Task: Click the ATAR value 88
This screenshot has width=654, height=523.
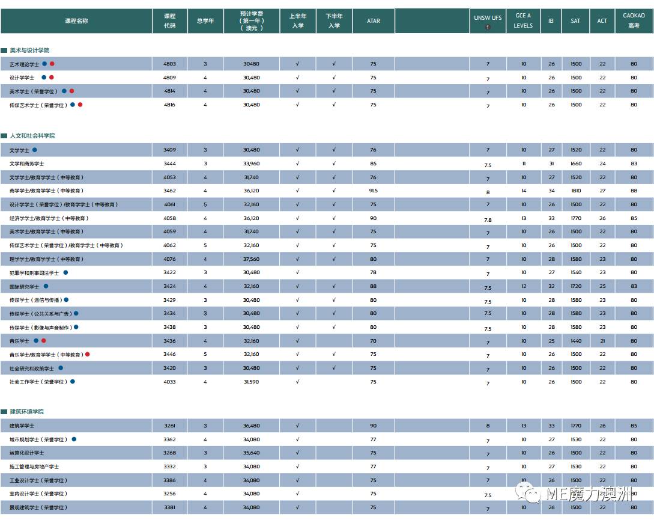Action: 374,286
